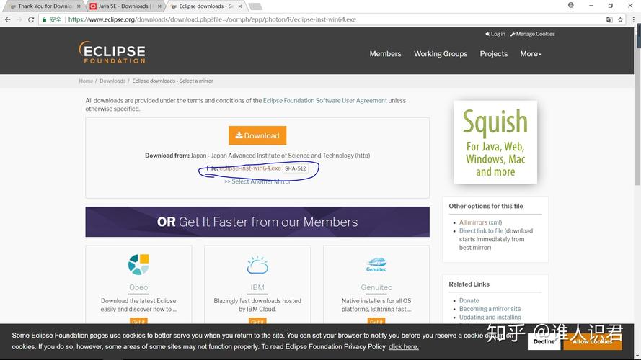This screenshot has height=360, width=641.
Task: Click the Genuitec logo
Action: (376, 264)
